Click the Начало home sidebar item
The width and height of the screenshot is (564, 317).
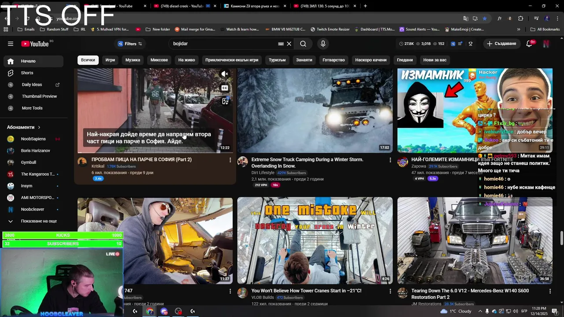(x=33, y=61)
